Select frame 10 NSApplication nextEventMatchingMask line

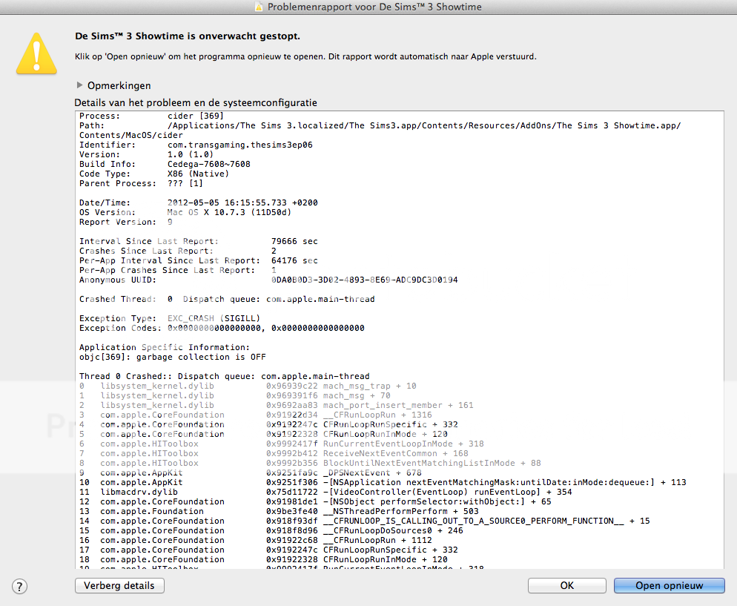tap(383, 482)
